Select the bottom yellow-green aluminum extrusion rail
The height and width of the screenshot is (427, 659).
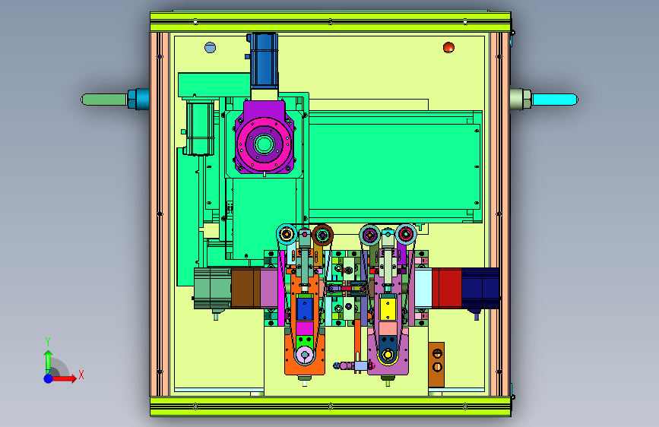(331, 406)
